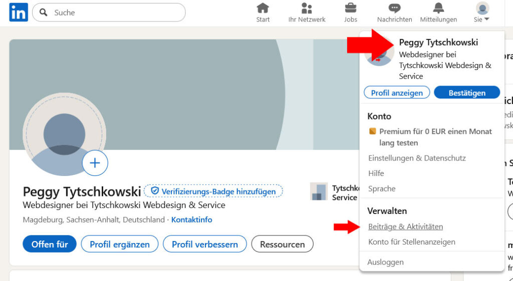Open Ihr Netzwerk network icon

click(307, 8)
